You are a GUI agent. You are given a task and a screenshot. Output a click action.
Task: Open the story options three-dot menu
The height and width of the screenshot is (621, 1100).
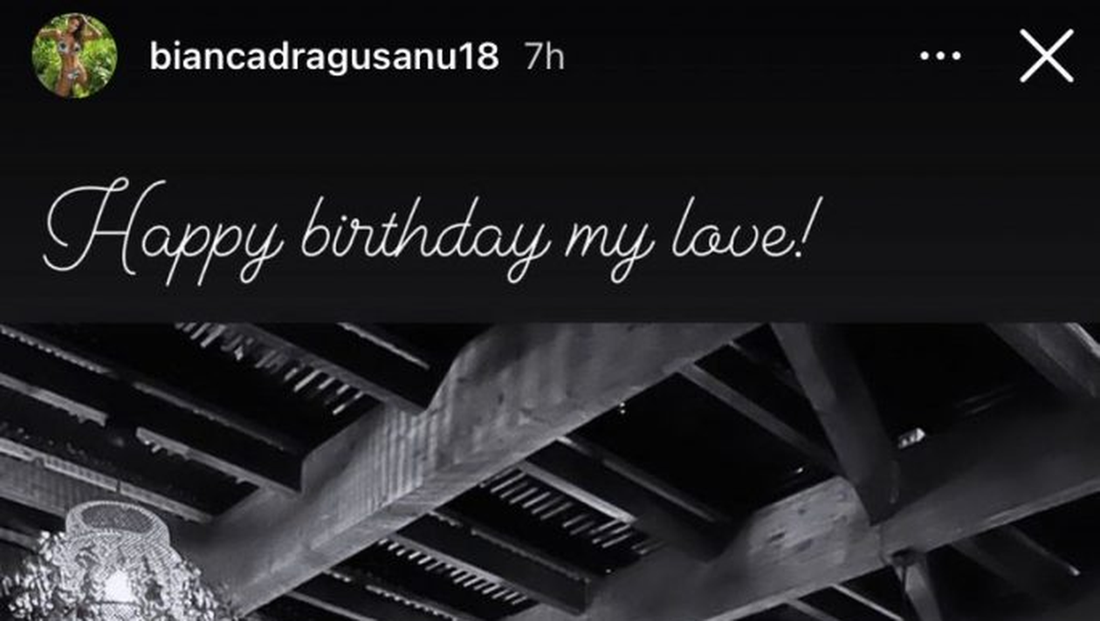tap(940, 57)
